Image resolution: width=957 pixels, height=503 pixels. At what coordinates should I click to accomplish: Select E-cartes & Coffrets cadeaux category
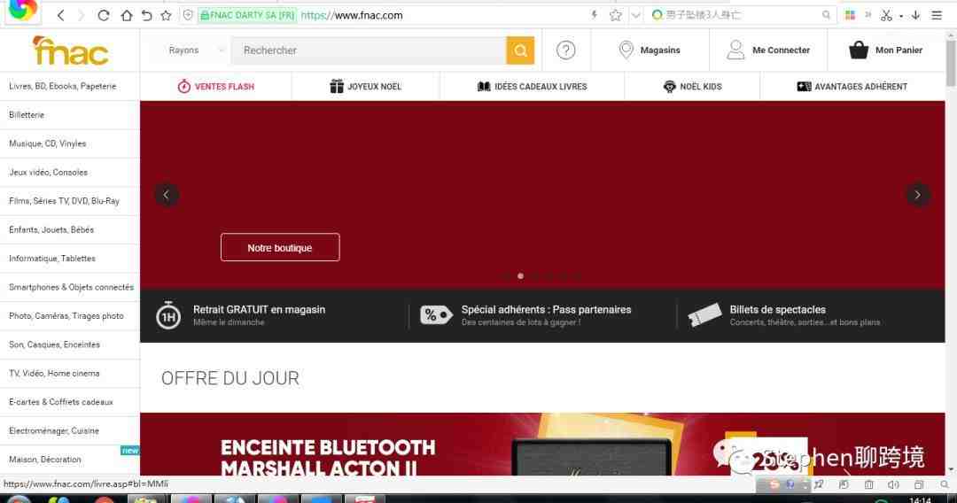70,402
